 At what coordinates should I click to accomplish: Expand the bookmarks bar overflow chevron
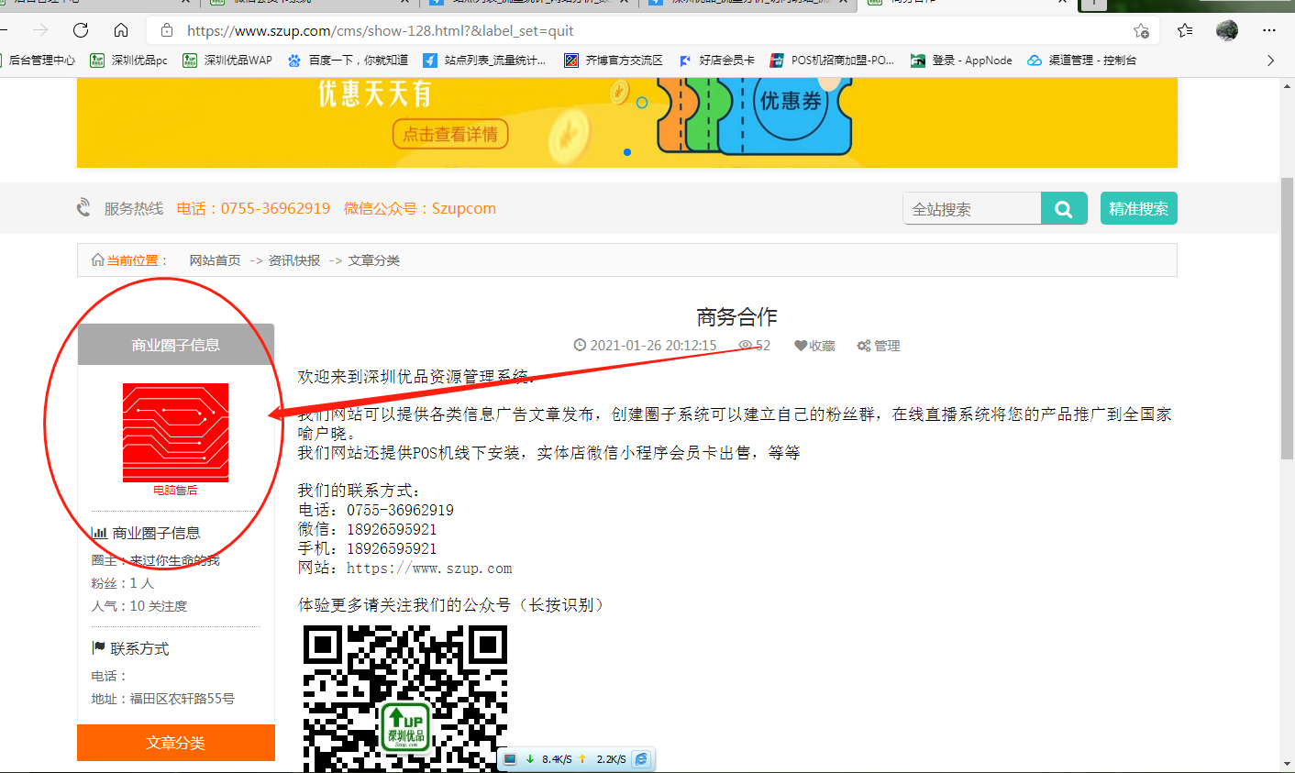point(1270,61)
